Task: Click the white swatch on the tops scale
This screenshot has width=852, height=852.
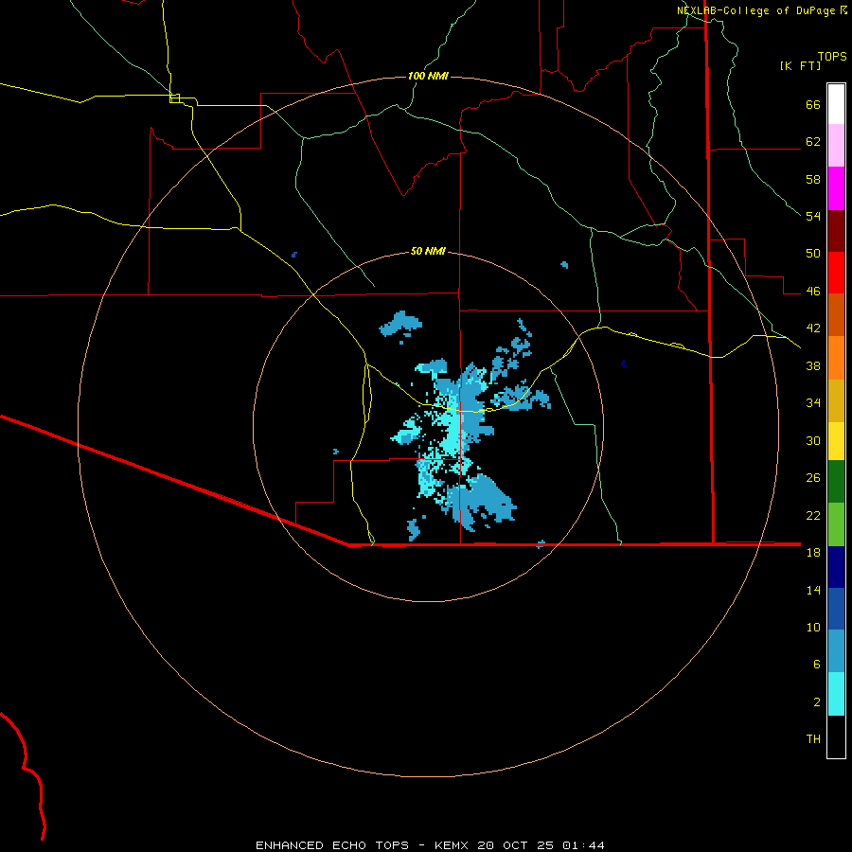Action: click(x=836, y=104)
